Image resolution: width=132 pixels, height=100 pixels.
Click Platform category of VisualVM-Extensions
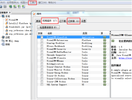[86, 40]
